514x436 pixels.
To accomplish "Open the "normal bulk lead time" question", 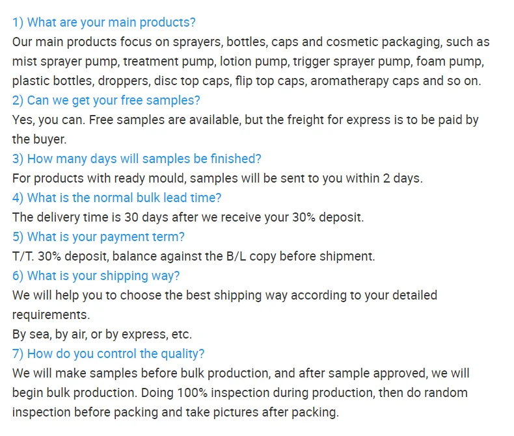I will (116, 198).
